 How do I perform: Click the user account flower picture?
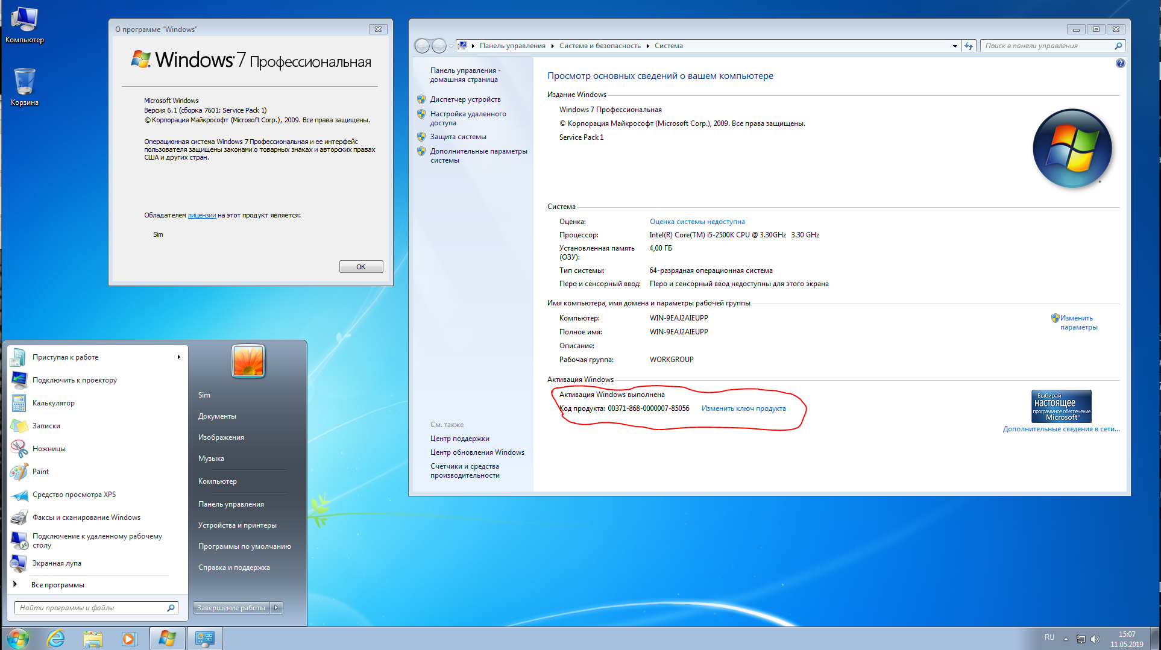pyautogui.click(x=248, y=361)
